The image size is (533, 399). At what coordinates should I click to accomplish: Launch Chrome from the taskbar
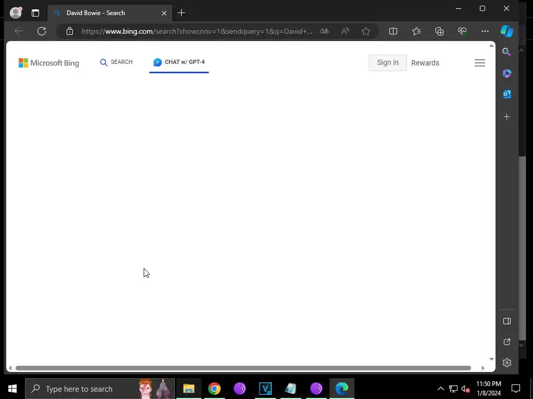(x=214, y=389)
